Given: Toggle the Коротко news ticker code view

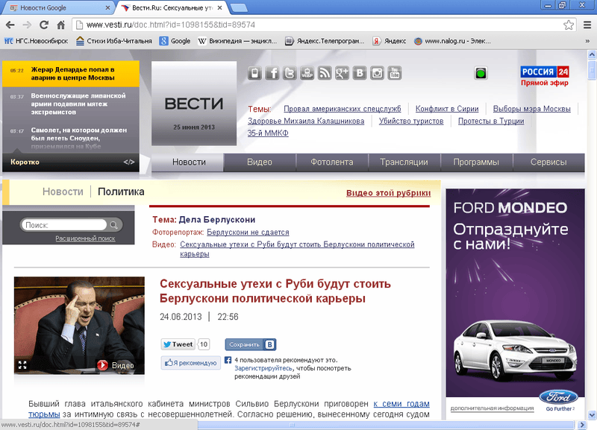Looking at the screenshot, I should click(x=129, y=162).
